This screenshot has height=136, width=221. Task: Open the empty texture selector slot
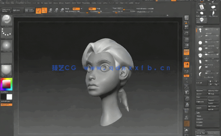[x=6, y=58]
